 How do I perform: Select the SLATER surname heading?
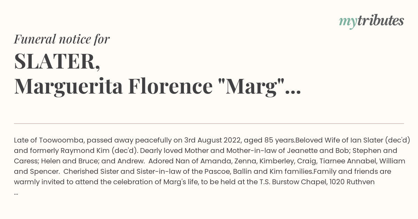tap(57, 62)
